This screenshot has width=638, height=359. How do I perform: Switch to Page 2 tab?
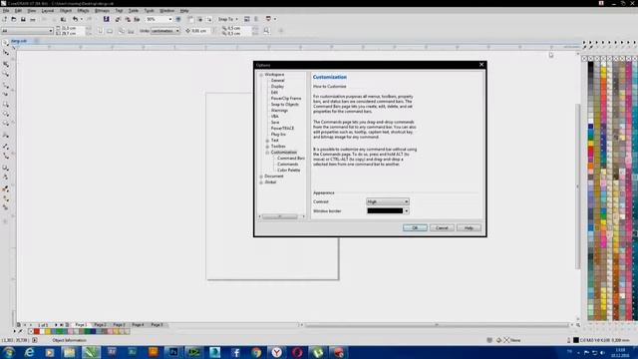[100, 325]
